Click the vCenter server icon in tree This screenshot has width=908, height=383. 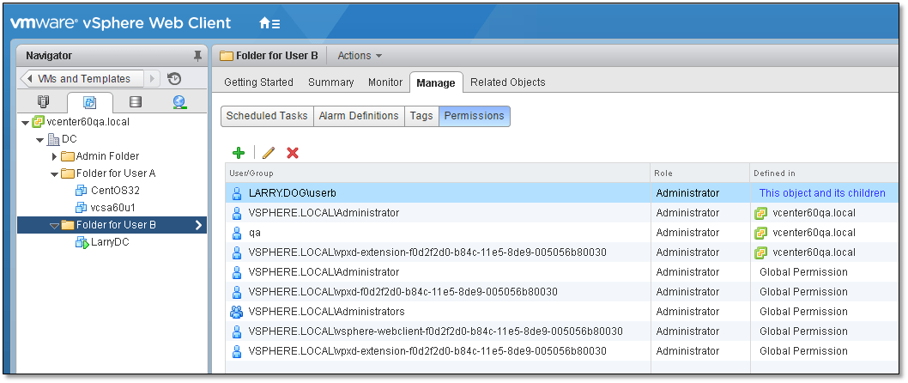pos(39,122)
